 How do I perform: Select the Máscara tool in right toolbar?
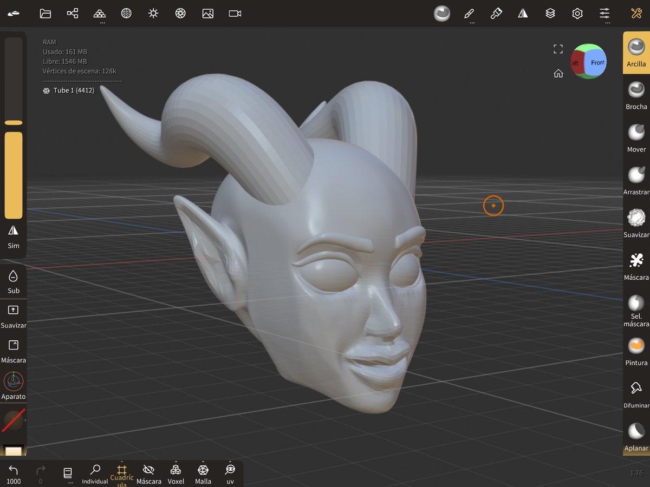(x=636, y=266)
